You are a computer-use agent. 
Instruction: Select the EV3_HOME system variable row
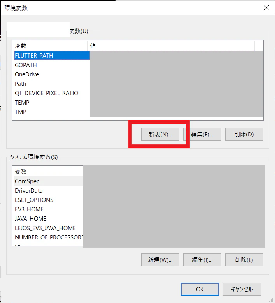[49, 209]
